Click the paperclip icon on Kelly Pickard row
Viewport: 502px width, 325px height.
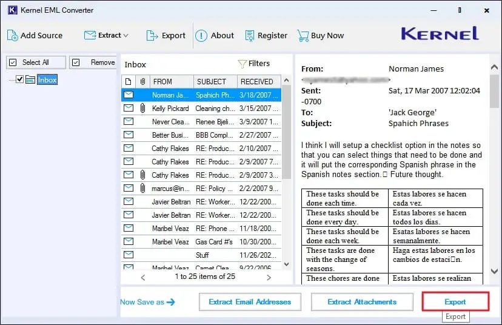pos(143,108)
